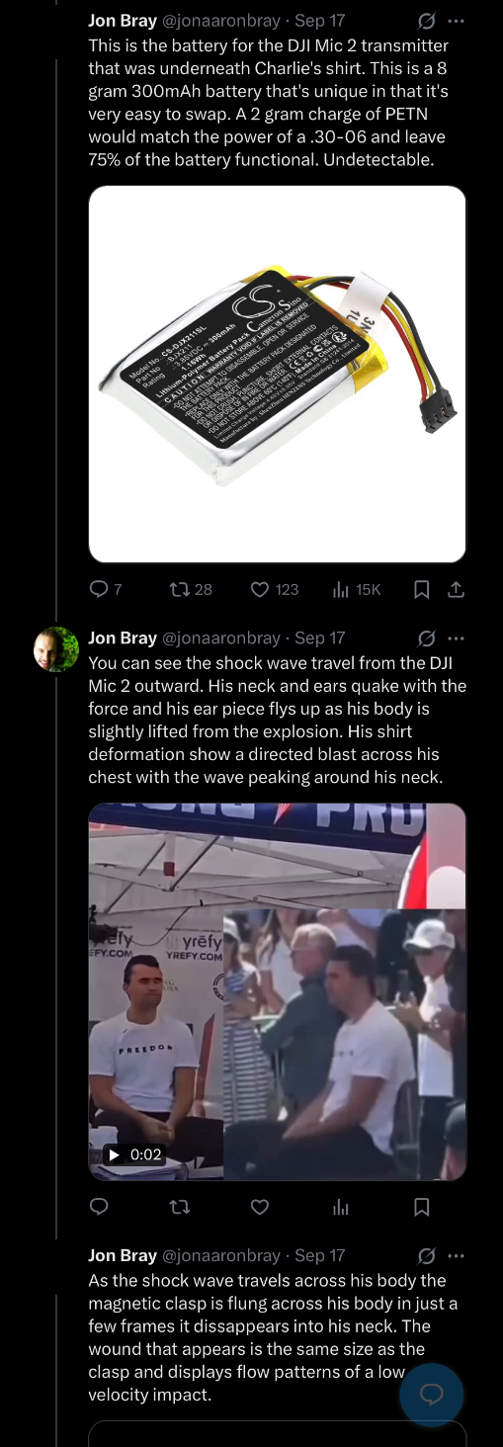This screenshot has width=503, height=1447.
Task: Open more options menu on first tweet
Action: [x=456, y=20]
